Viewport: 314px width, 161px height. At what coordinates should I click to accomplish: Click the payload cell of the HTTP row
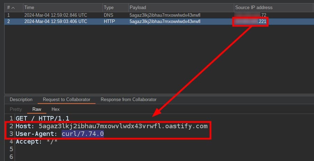(165, 21)
